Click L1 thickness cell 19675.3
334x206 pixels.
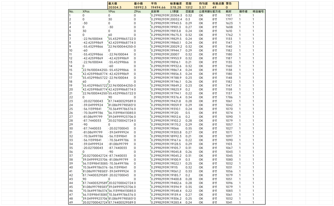pyautogui.click(x=177, y=35)
